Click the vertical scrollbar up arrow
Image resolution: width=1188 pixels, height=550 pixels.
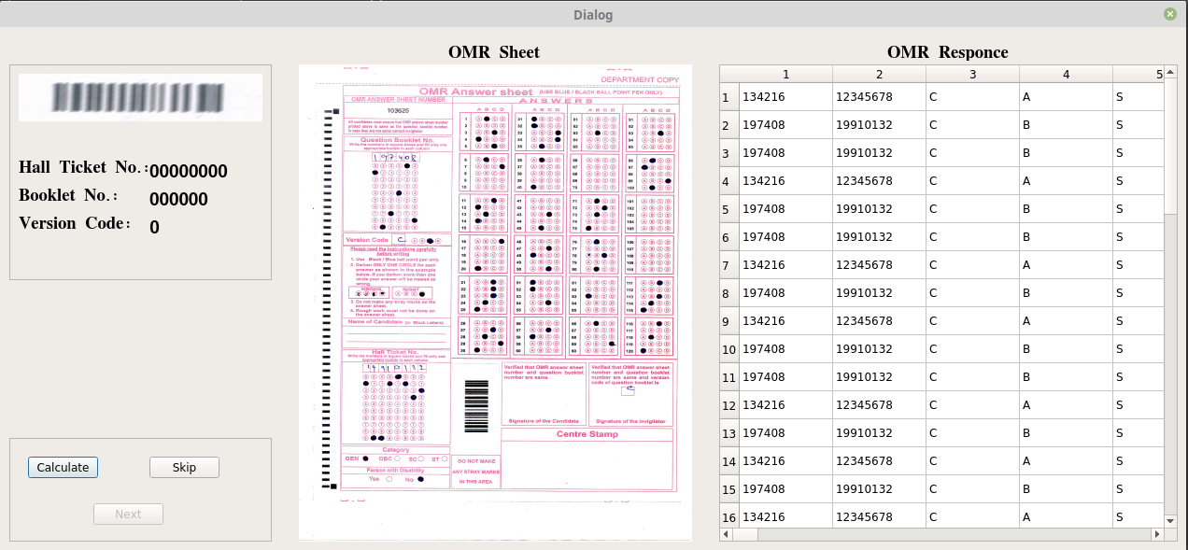point(1170,72)
